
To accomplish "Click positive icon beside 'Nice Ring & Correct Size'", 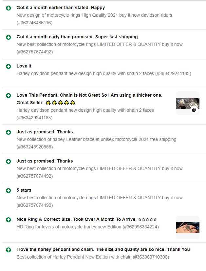I will tap(8, 220).
